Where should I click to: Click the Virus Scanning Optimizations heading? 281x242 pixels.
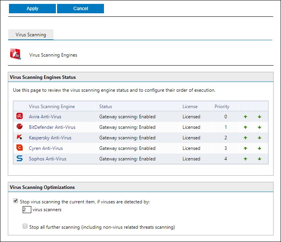42,187
